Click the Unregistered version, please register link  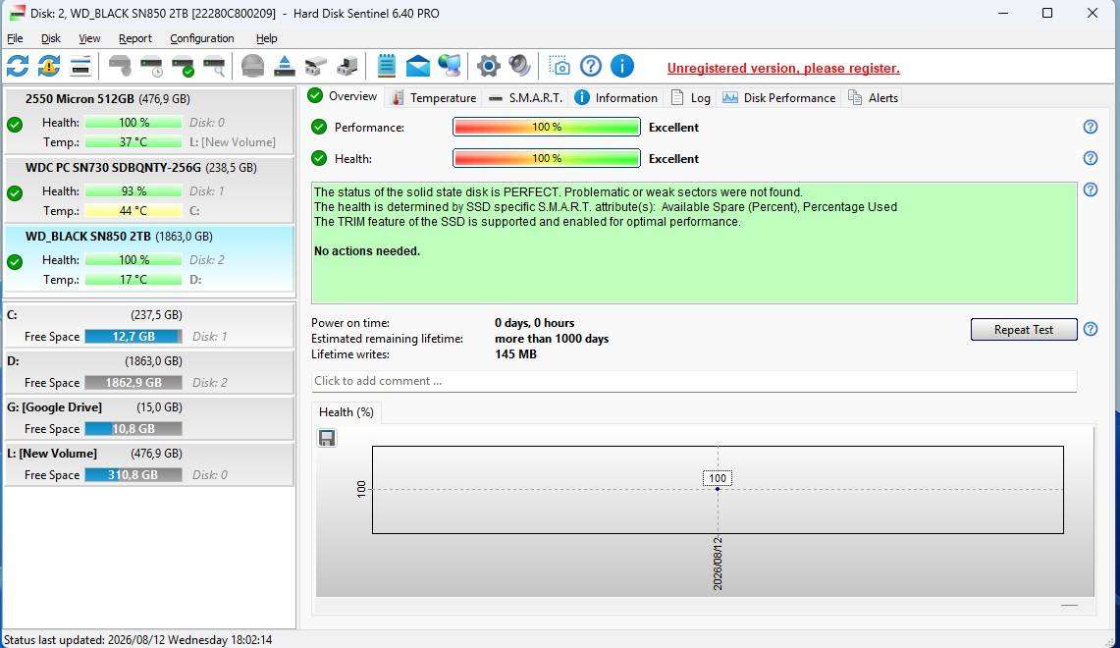[783, 69]
